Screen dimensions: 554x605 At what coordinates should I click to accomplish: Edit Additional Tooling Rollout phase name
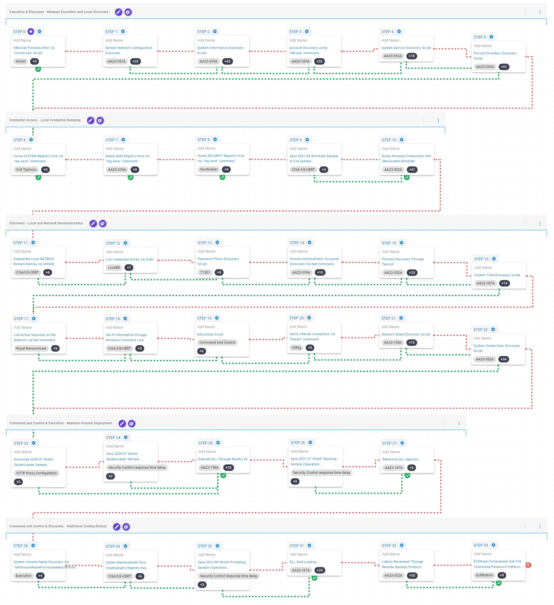coord(117,527)
